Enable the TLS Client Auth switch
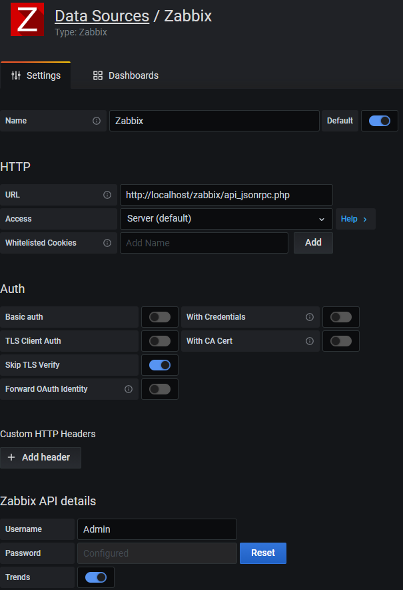Image resolution: width=403 pixels, height=590 pixels. [160, 341]
